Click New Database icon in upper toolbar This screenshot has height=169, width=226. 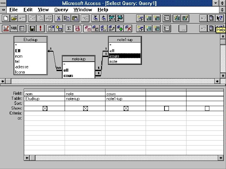(6, 18)
